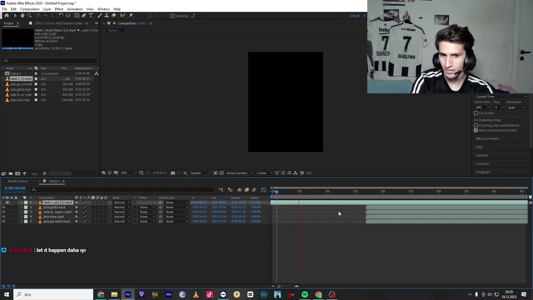Open Composition Mini-Flowchart icon in timeline
The height and width of the screenshot is (300, 533).
click(221, 190)
